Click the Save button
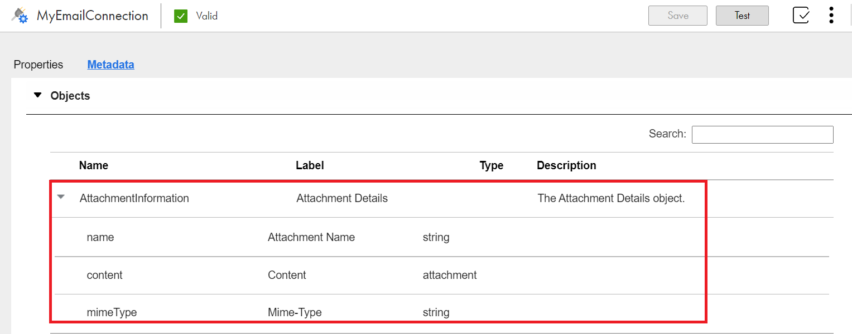The image size is (852, 334). coord(678,16)
